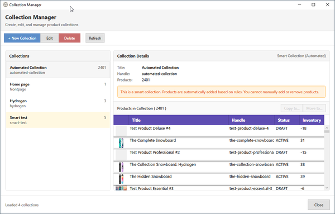Click the smart collection warning message
Image resolution: width=335 pixels, height=214 pixels.
221,92
